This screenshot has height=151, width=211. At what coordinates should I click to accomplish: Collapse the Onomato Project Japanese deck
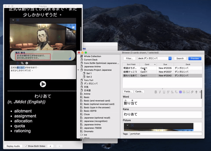click(x=78, y=70)
